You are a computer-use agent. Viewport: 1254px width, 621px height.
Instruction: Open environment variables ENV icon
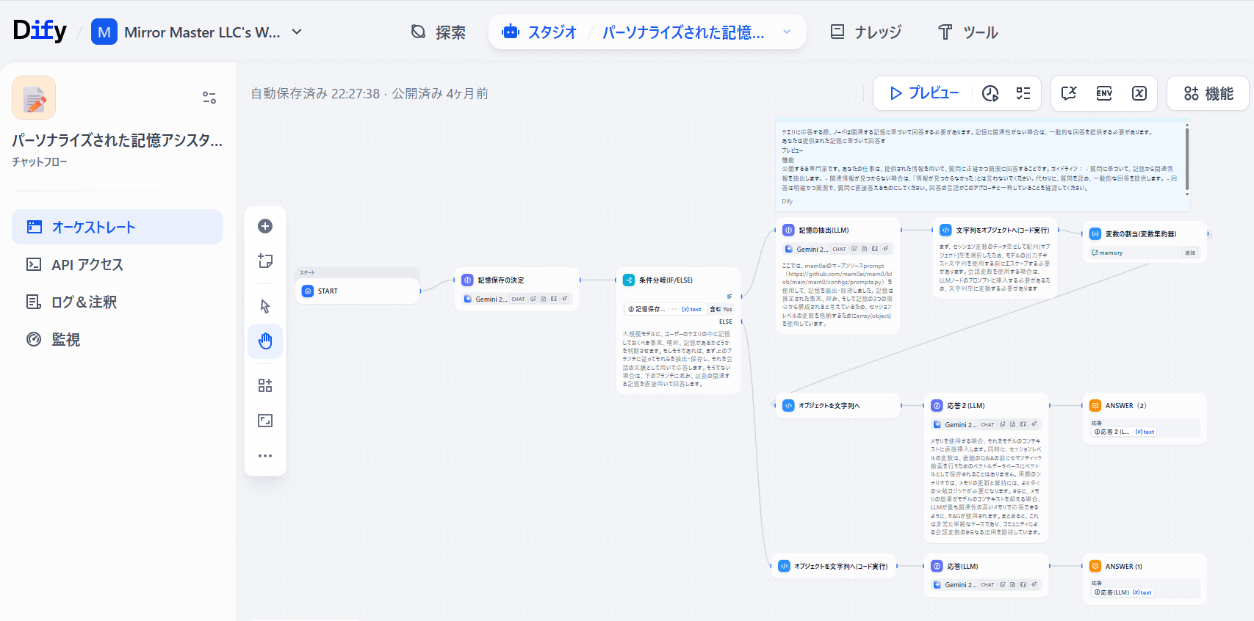tap(1104, 93)
